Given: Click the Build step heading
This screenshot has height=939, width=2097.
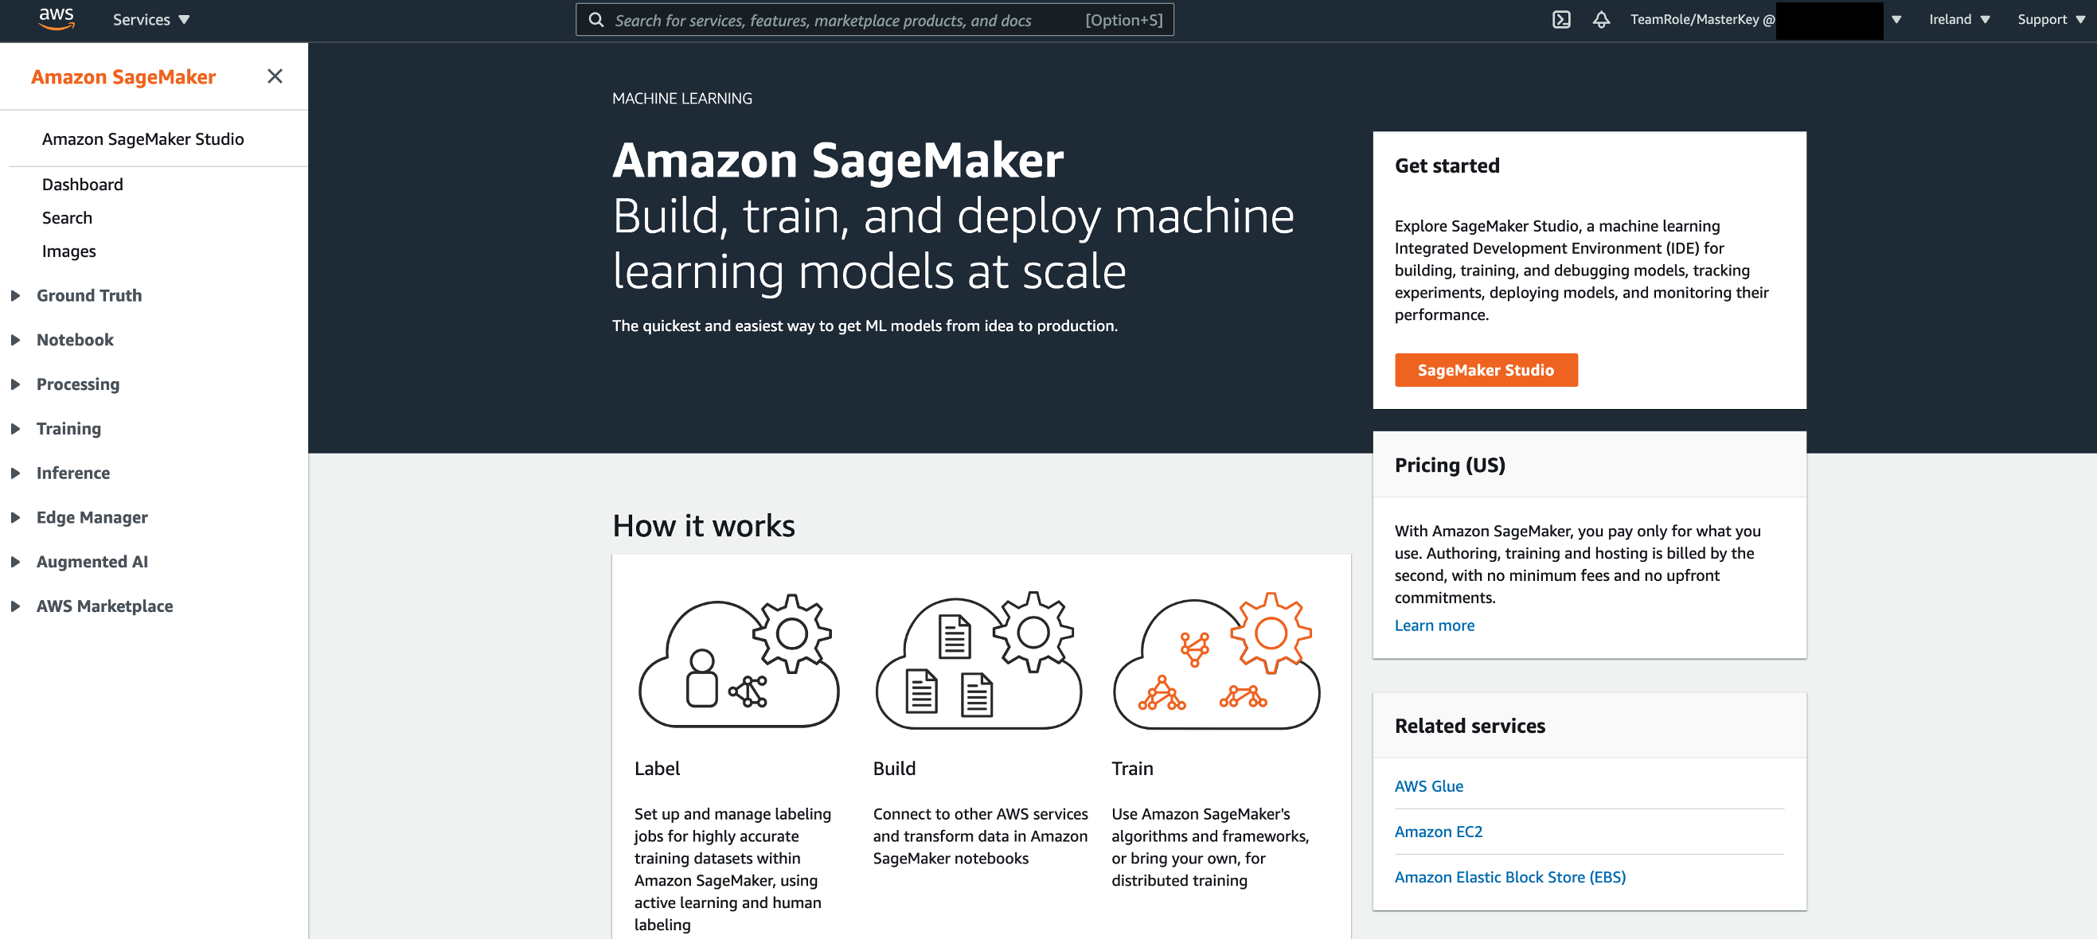Looking at the screenshot, I should point(894,768).
